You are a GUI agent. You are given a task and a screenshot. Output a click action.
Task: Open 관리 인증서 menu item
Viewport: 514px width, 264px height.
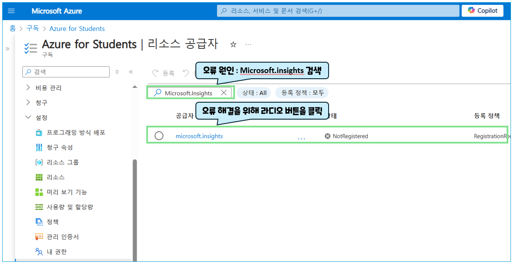(x=63, y=237)
